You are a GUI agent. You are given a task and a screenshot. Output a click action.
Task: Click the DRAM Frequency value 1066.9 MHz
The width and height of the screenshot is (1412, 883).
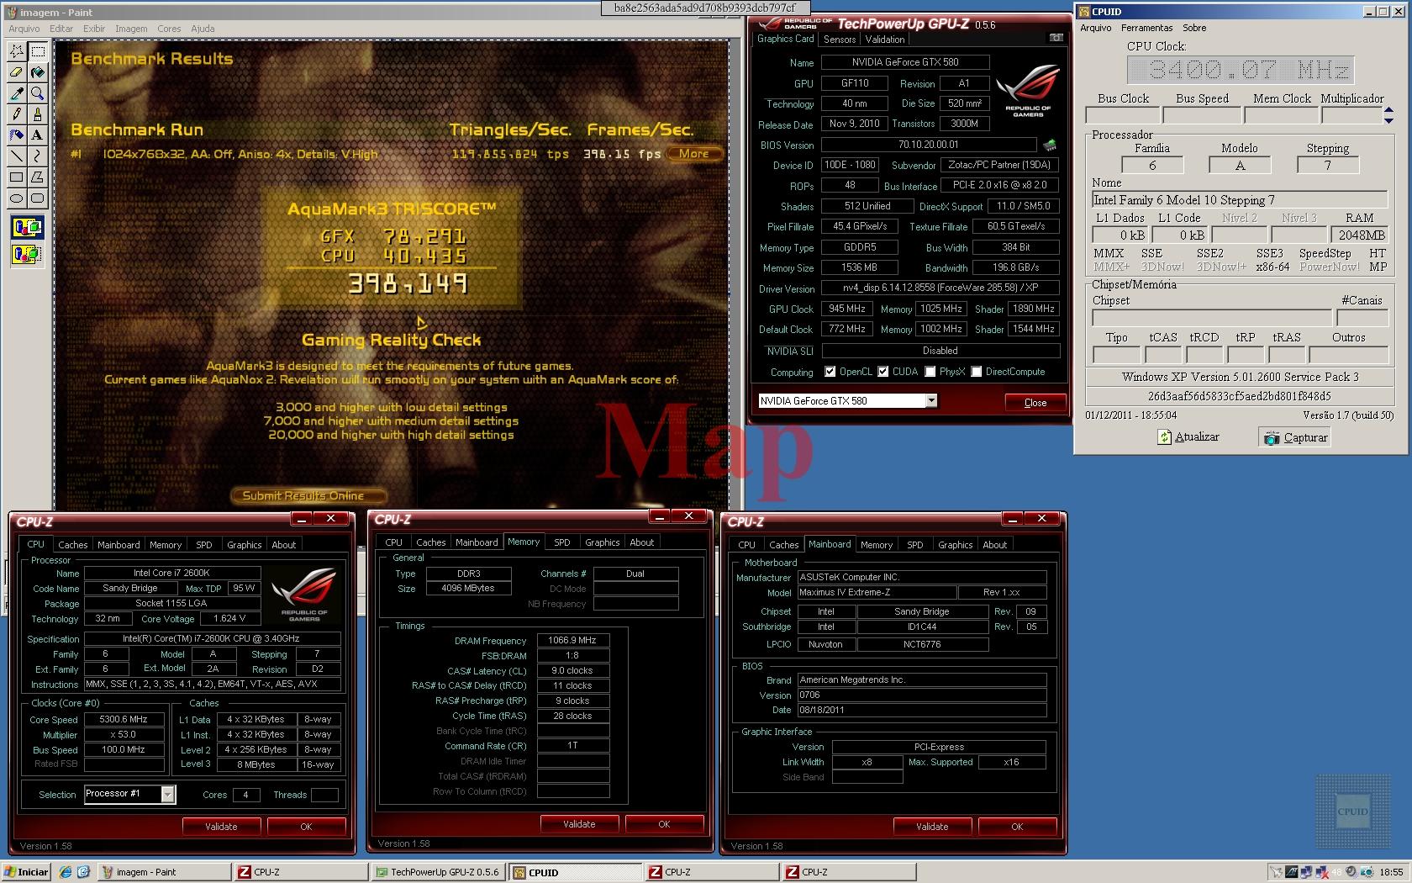(x=572, y=641)
